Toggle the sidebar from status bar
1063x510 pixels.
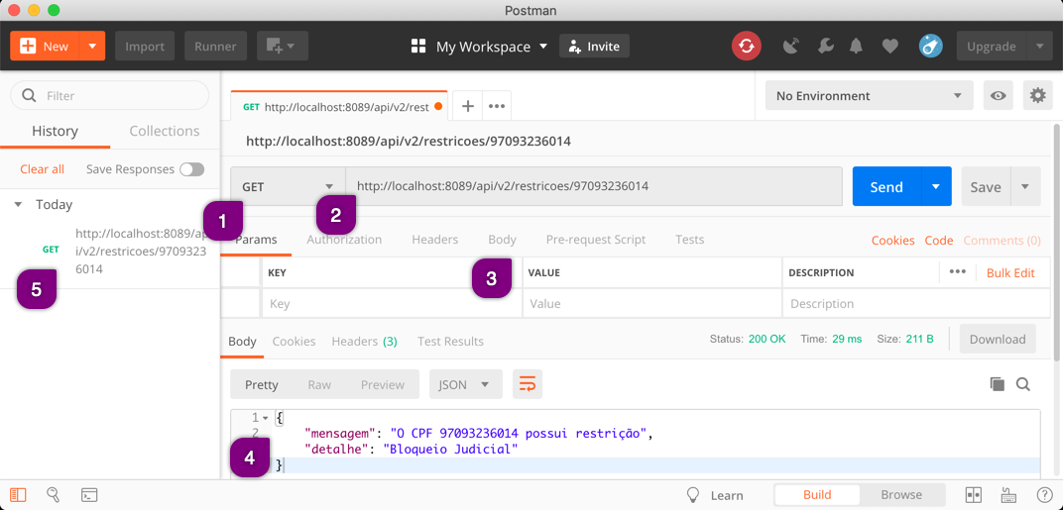click(x=18, y=494)
